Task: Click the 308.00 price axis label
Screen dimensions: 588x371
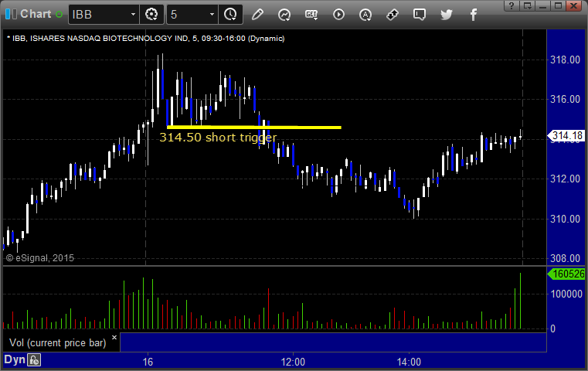Action: pyautogui.click(x=565, y=258)
